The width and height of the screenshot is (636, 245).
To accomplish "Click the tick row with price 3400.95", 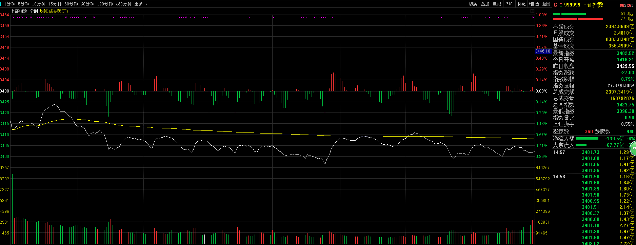I will point(594,201).
